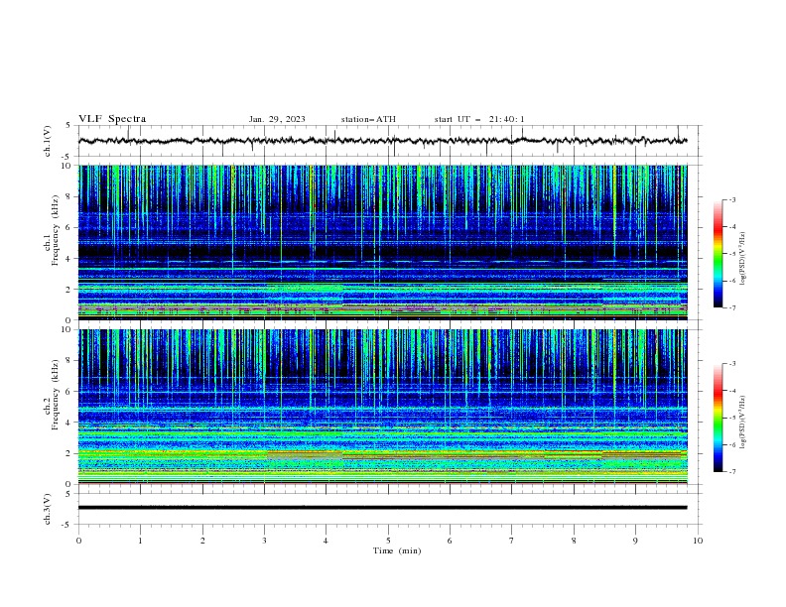
Task: Select the ch.1 color bar log(PSD) label
Action: coord(743,259)
